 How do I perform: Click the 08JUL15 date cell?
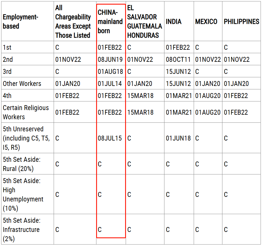pos(110,138)
